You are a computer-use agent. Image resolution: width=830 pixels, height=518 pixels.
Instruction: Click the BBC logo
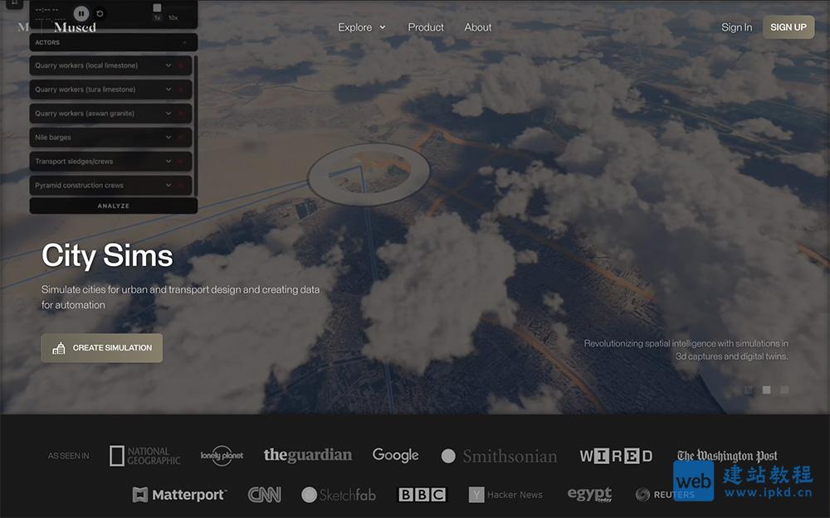(x=422, y=495)
